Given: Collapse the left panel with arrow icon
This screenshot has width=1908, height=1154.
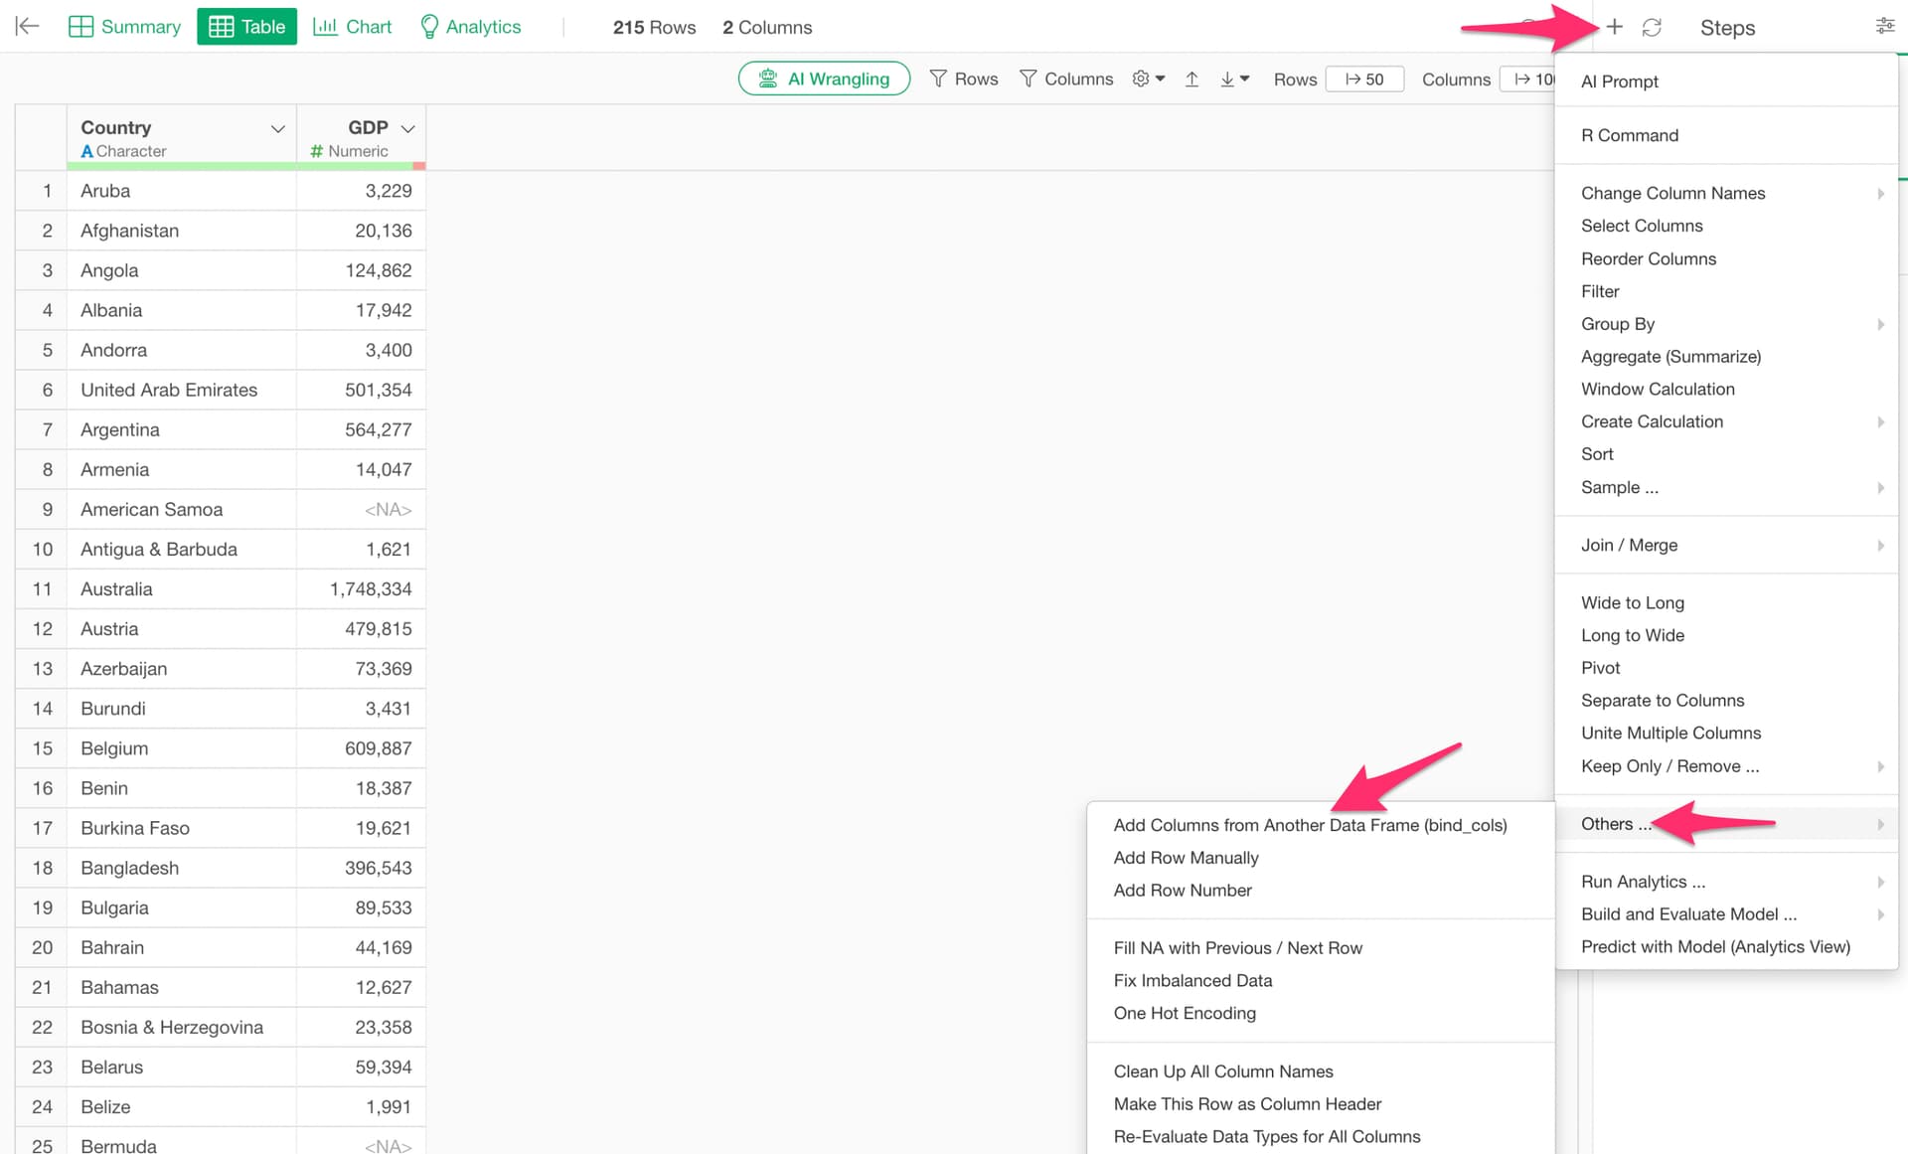Looking at the screenshot, I should click(28, 27).
